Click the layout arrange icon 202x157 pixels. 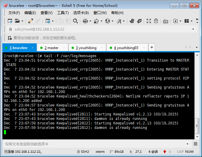point(187,21)
